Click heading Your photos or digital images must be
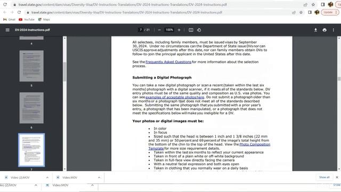 (x=168, y=121)
